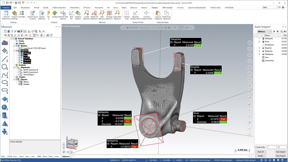Viewport: 288px width, 162px height.
Task: Select Dynamic Surface Point tool
Action: [135, 15]
